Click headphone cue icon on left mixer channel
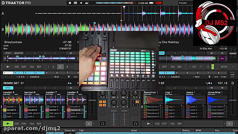Image resolution: width=238 pixels, height=134 pixels. pos(103,124)
